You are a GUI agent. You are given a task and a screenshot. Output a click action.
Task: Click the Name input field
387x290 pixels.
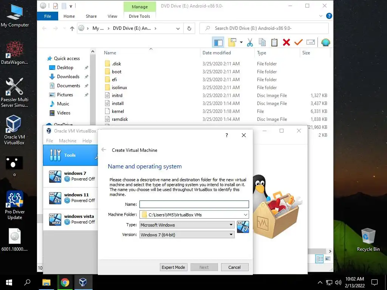click(x=194, y=204)
